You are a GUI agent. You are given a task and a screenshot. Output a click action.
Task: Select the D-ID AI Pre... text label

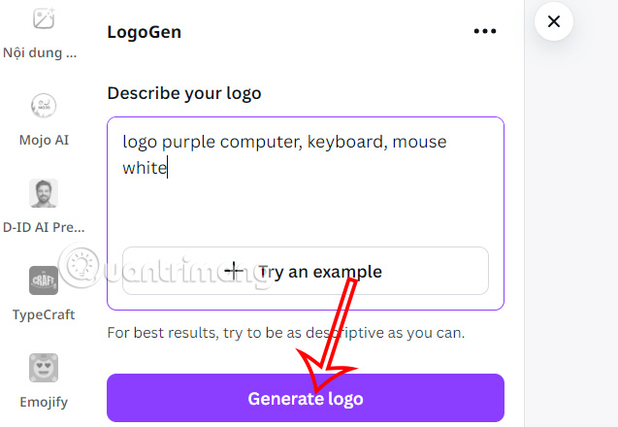click(44, 227)
